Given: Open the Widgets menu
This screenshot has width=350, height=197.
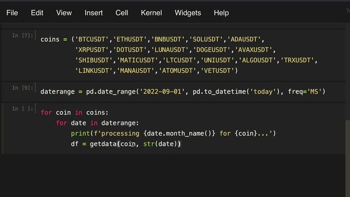Looking at the screenshot, I should click(188, 13).
